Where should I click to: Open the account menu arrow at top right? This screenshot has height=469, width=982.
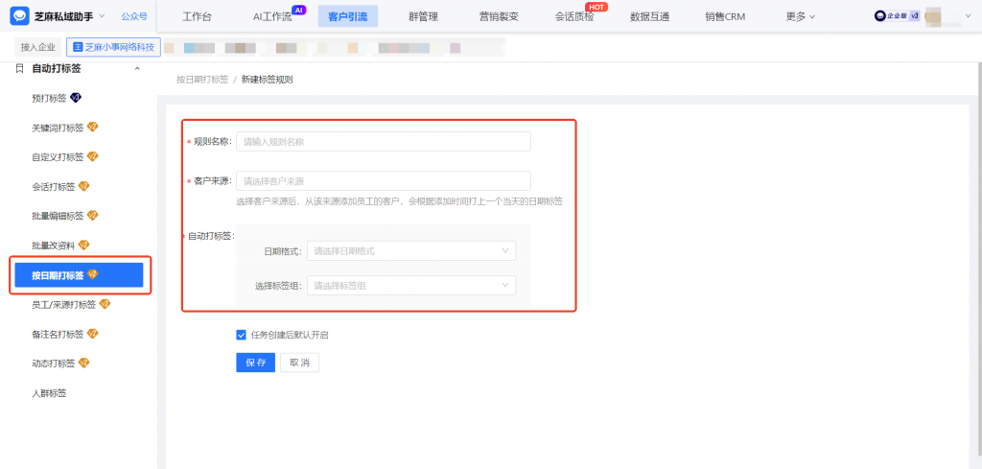point(970,17)
